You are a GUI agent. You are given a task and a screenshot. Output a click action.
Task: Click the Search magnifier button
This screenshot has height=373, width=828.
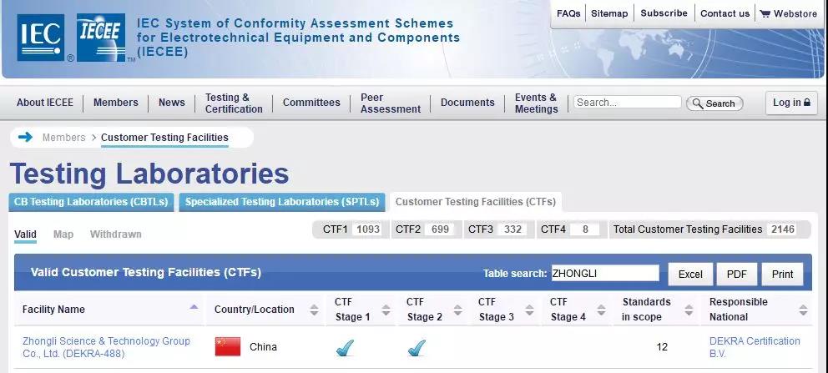[x=714, y=103]
